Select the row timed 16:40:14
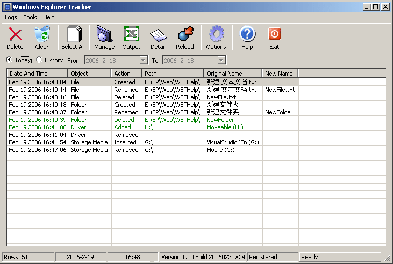The image size is (393, 264). 153,90
